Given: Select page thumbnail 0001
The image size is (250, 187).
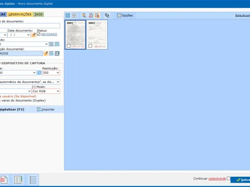Looking at the screenshot, I should [x=75, y=35].
